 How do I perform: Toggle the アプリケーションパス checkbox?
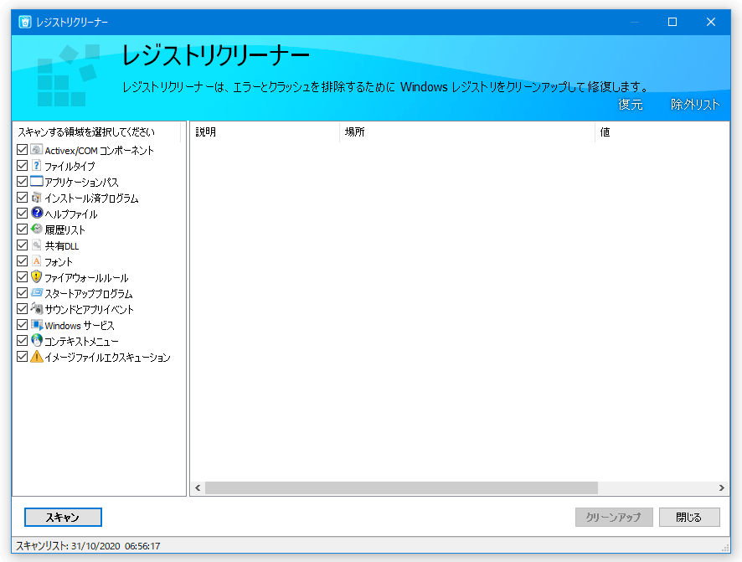click(x=22, y=181)
